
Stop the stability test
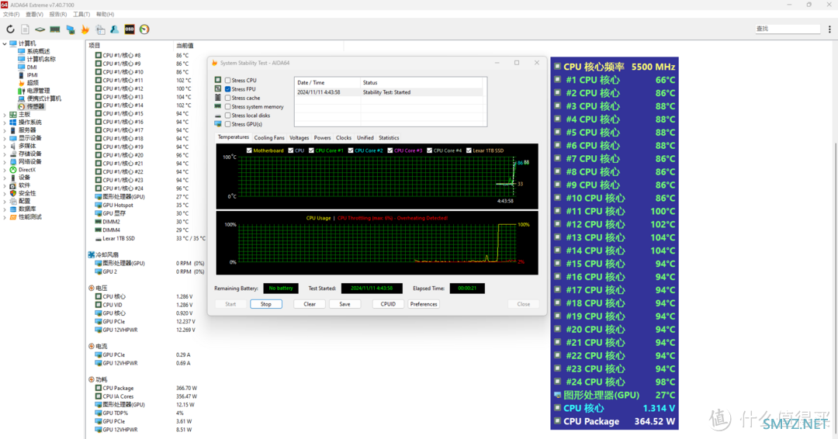coord(266,304)
